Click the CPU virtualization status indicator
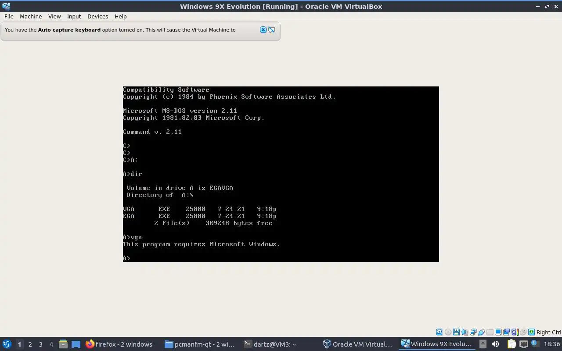Screen dimensions: 562x351 pos(515,332)
